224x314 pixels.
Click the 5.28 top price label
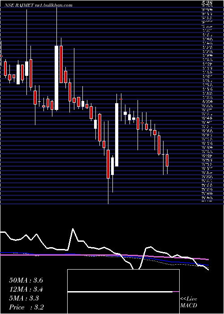tap(207, 3)
